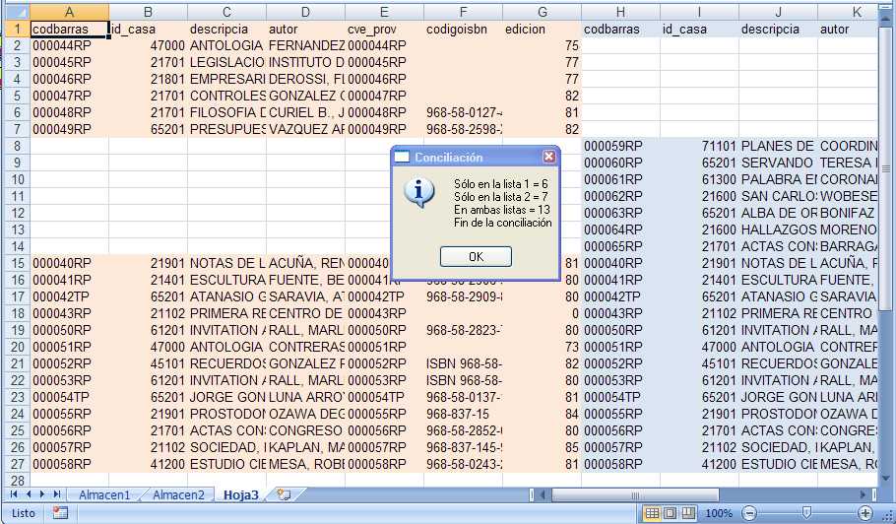Screen dimensions: 896x524
Task: Click cell I13 with 21600
Action: click(x=699, y=229)
